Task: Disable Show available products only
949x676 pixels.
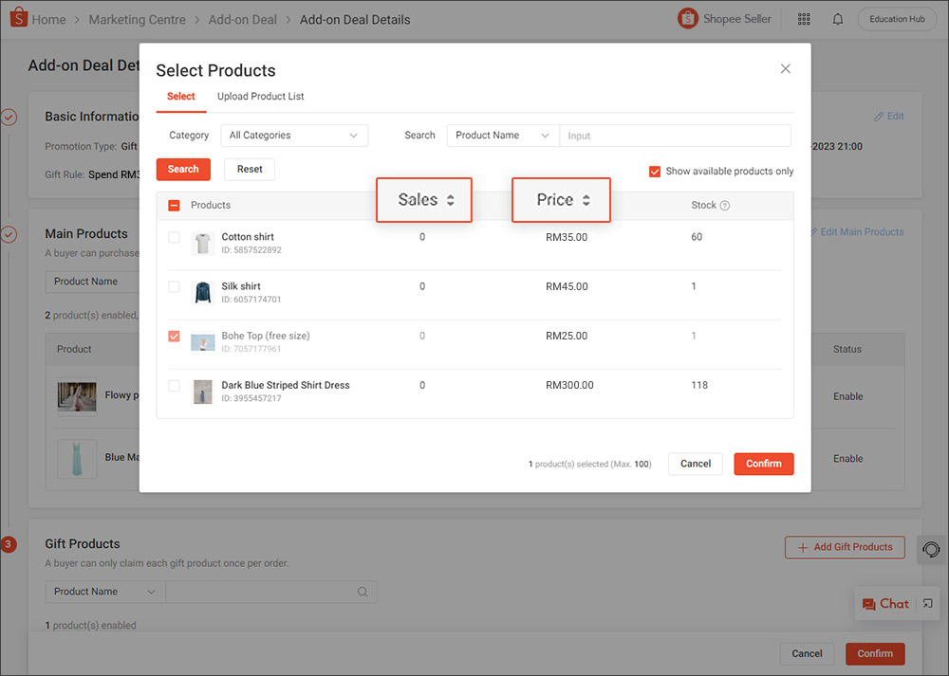Action: click(x=655, y=171)
